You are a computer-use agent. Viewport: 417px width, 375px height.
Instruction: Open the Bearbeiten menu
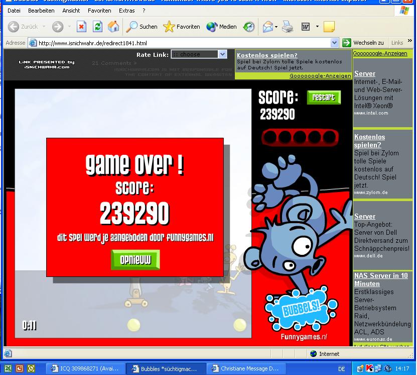coord(41,11)
